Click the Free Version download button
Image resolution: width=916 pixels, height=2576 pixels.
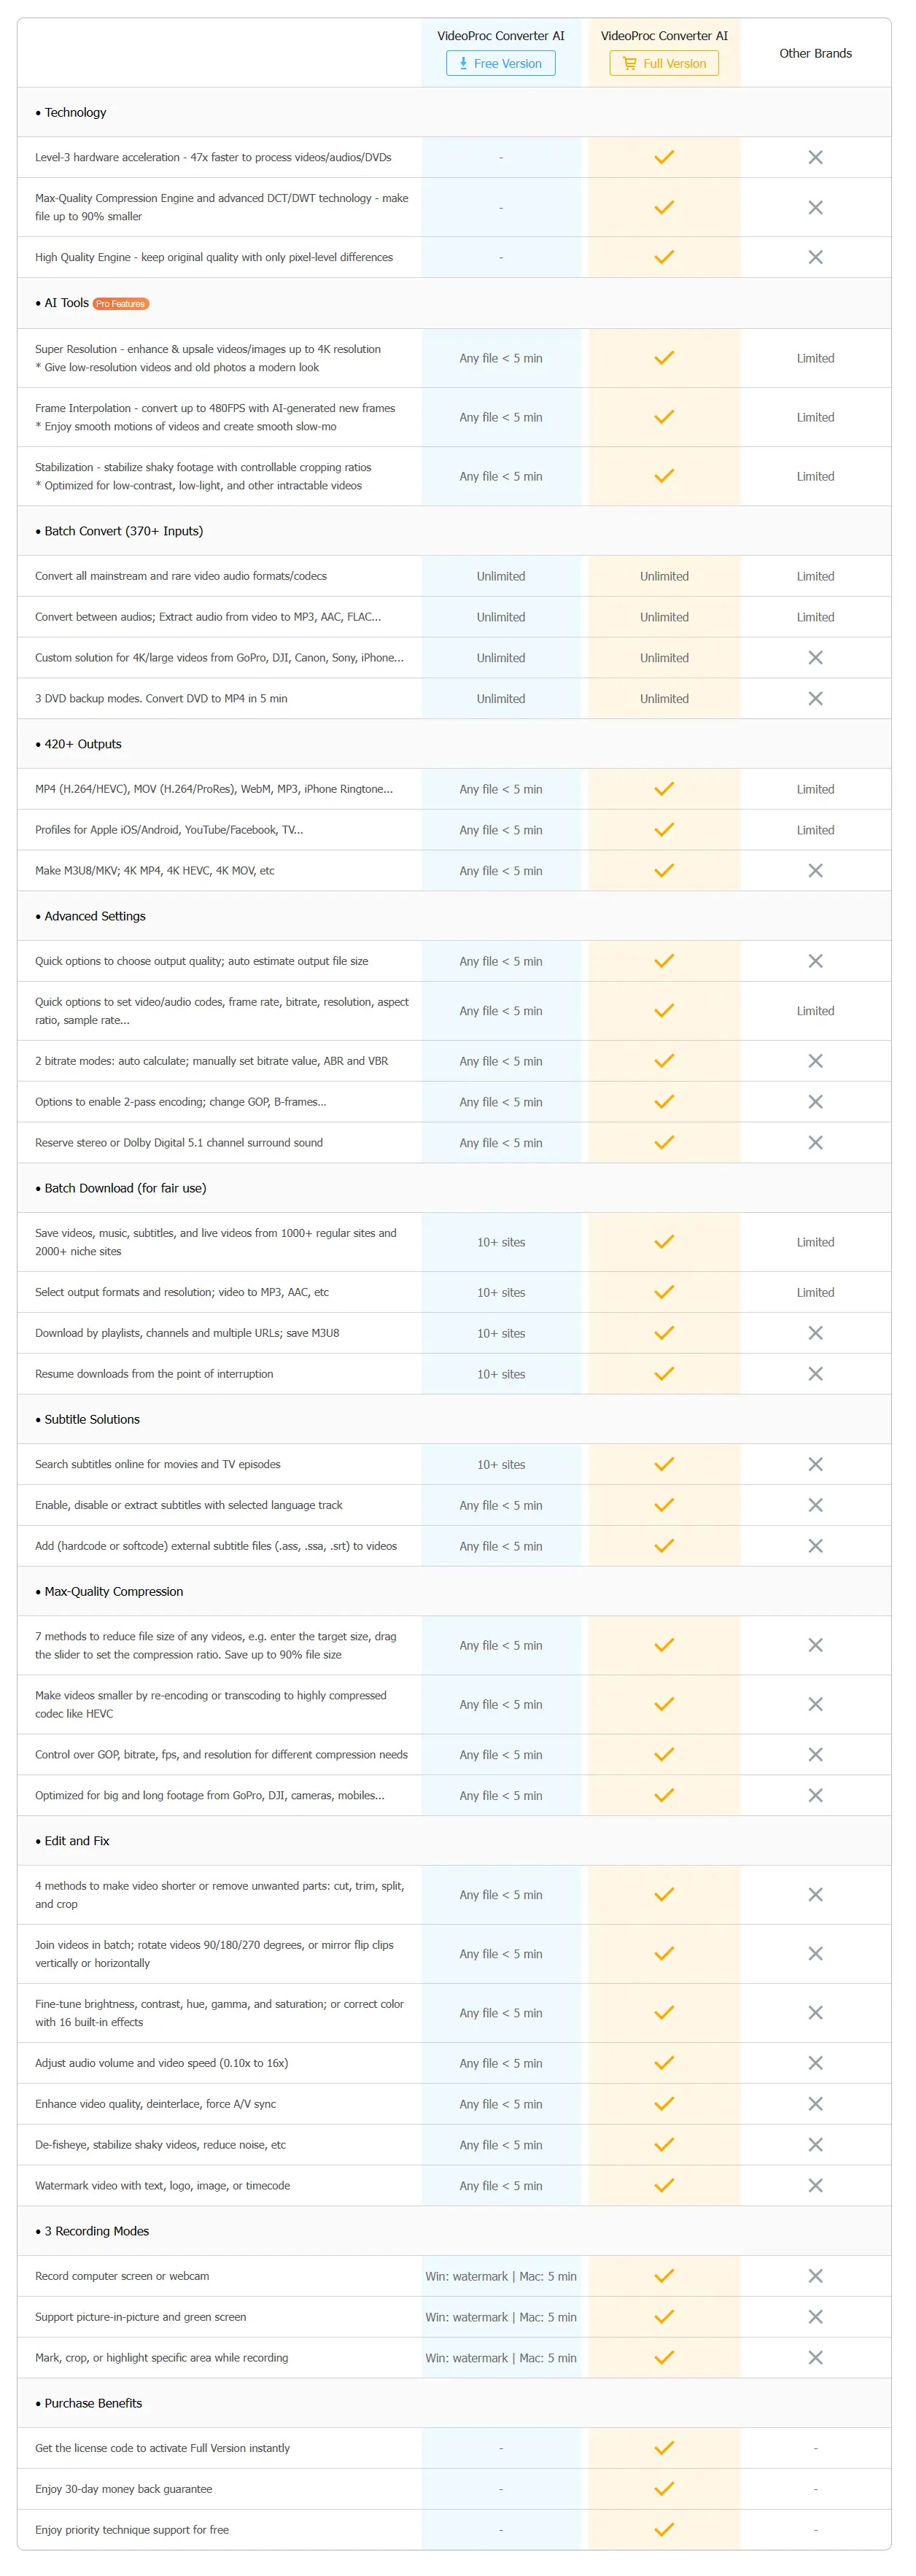[x=500, y=63]
